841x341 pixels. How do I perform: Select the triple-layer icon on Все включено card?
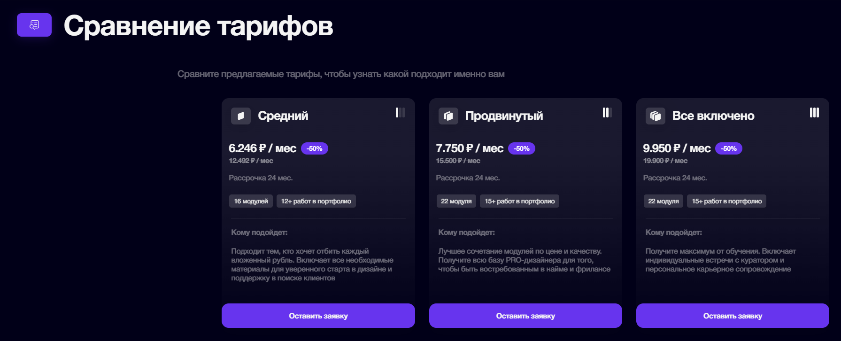[x=656, y=116]
